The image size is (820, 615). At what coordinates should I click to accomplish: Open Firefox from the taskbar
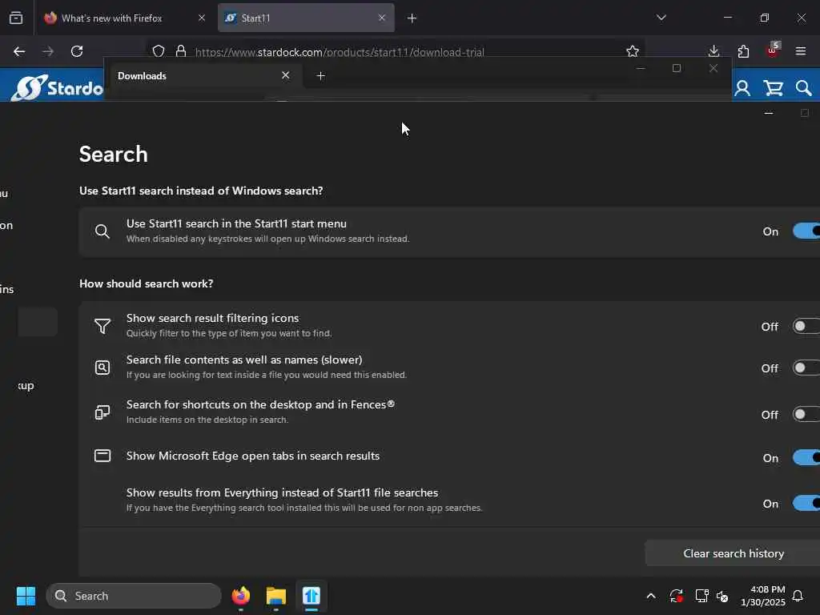pos(241,596)
